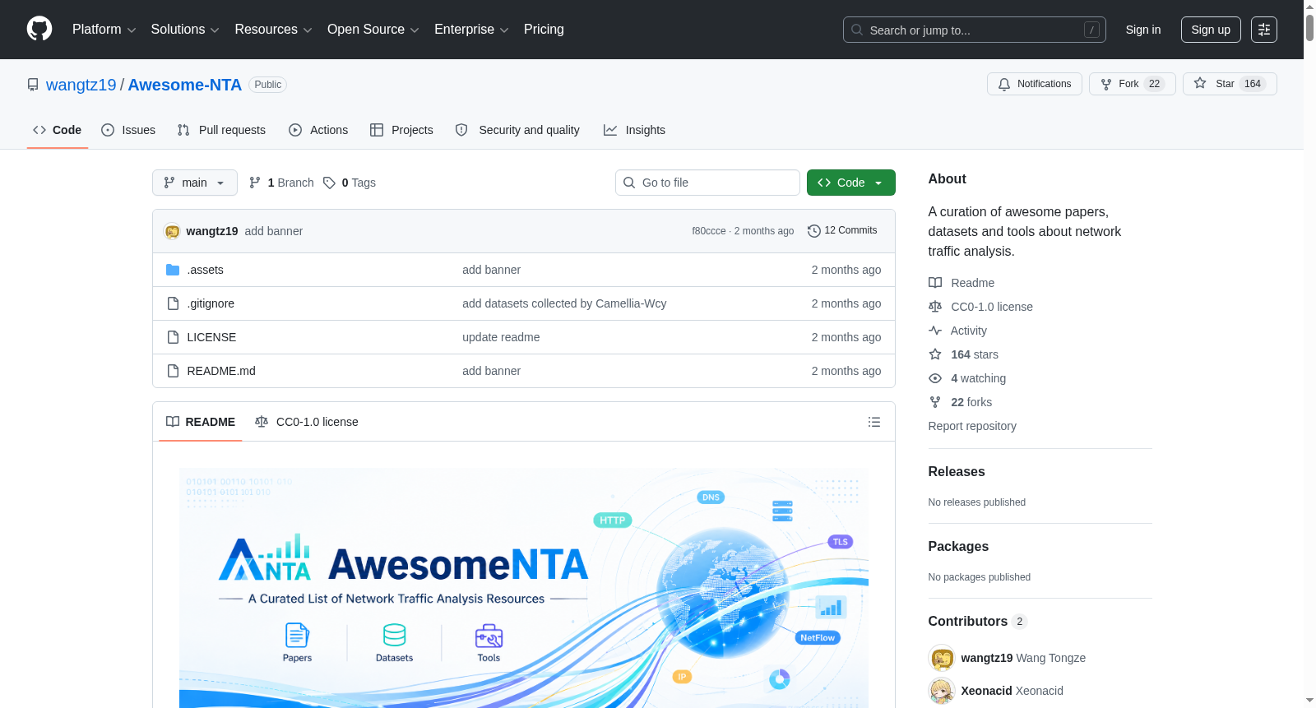Expand the Open Source menu
Screen dimensions: 1316x708
point(373,30)
